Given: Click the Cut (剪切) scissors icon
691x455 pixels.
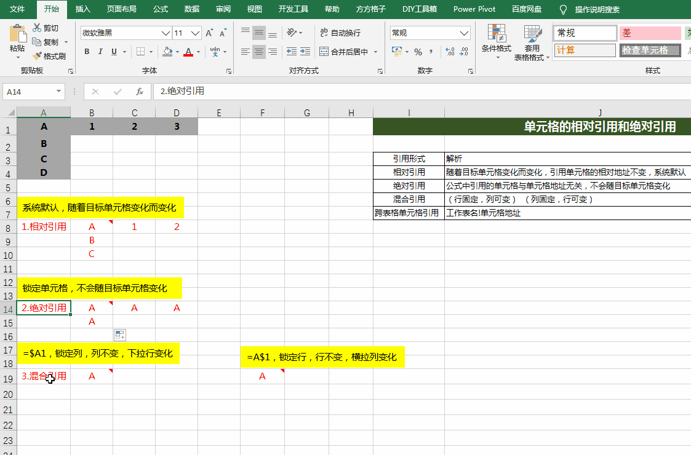Looking at the screenshot, I should coord(37,28).
